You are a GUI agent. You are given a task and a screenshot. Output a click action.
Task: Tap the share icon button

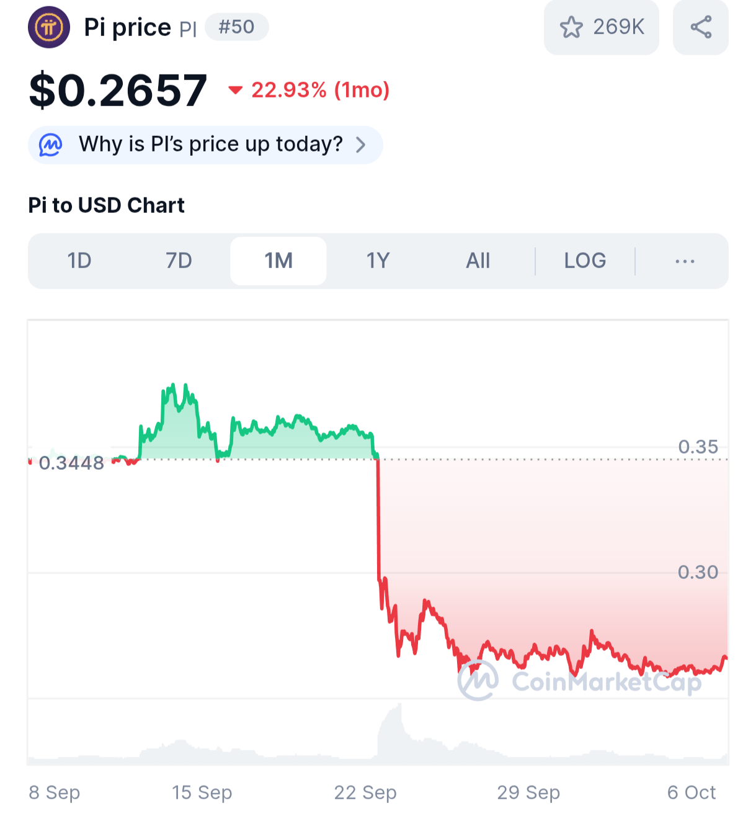tap(701, 27)
